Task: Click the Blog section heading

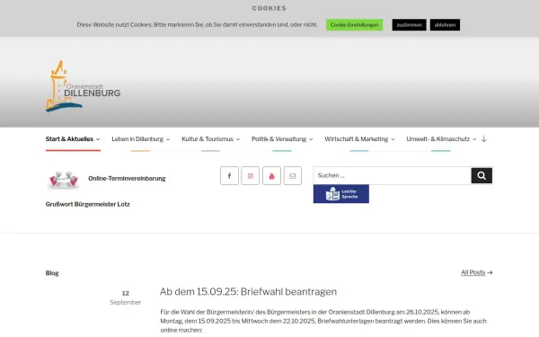Action: (52, 273)
